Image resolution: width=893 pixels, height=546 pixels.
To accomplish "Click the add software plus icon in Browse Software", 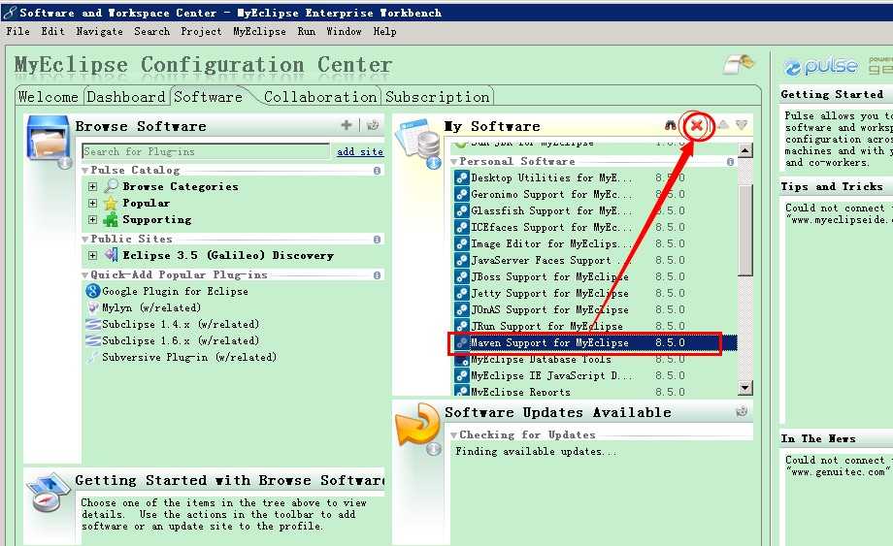I will tap(347, 125).
